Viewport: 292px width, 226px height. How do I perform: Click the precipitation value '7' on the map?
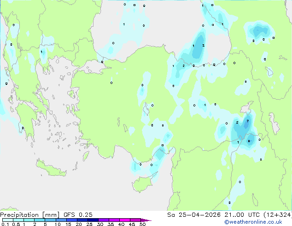tap(247, 121)
